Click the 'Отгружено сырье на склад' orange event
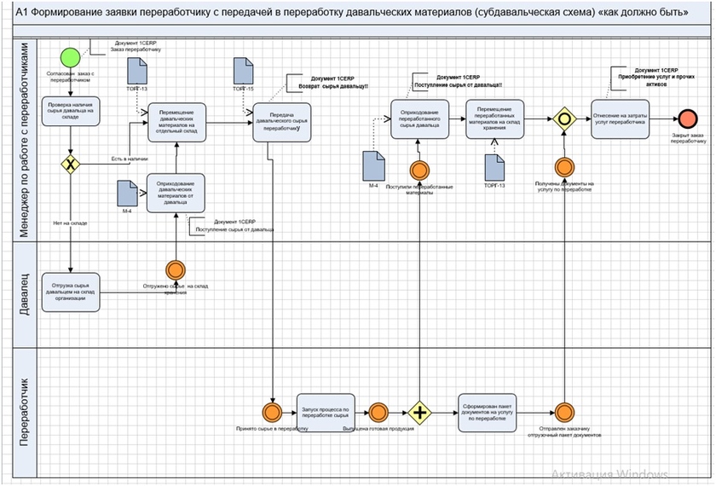The width and height of the screenshot is (716, 486). 176,270
